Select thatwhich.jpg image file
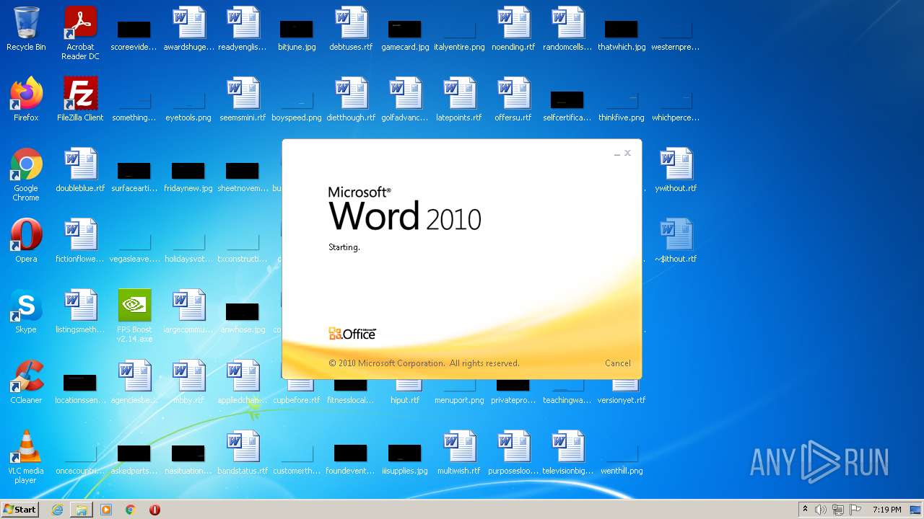 (x=622, y=29)
